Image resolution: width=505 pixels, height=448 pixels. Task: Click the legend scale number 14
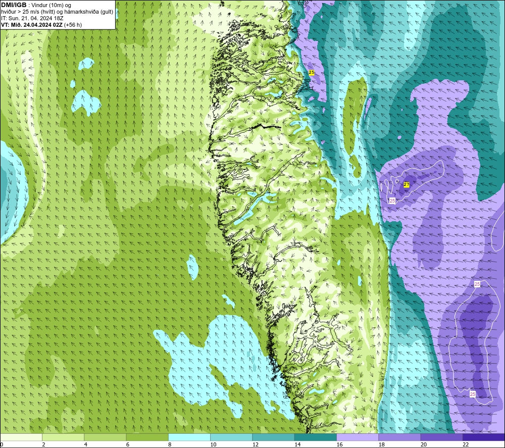(297, 444)
